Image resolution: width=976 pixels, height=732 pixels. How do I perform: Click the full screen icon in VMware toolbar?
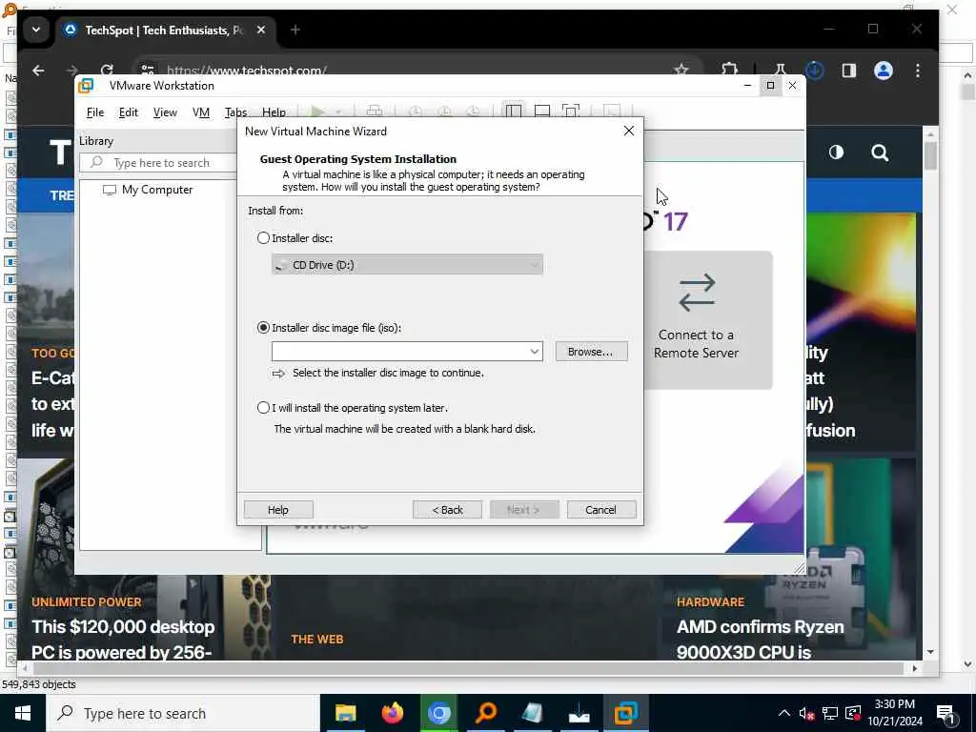point(571,112)
